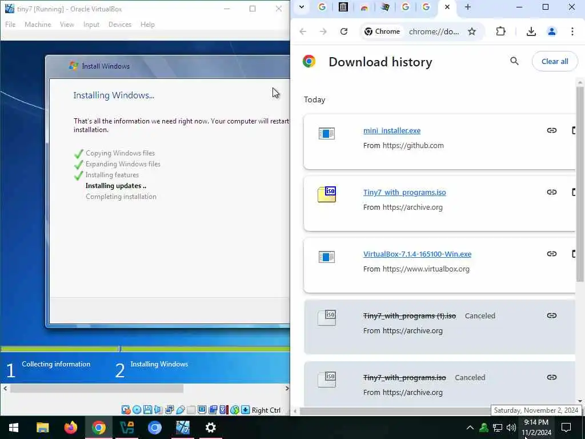The image size is (585, 439).
Task: Open Chrome downloads tray icon
Action: point(531,31)
